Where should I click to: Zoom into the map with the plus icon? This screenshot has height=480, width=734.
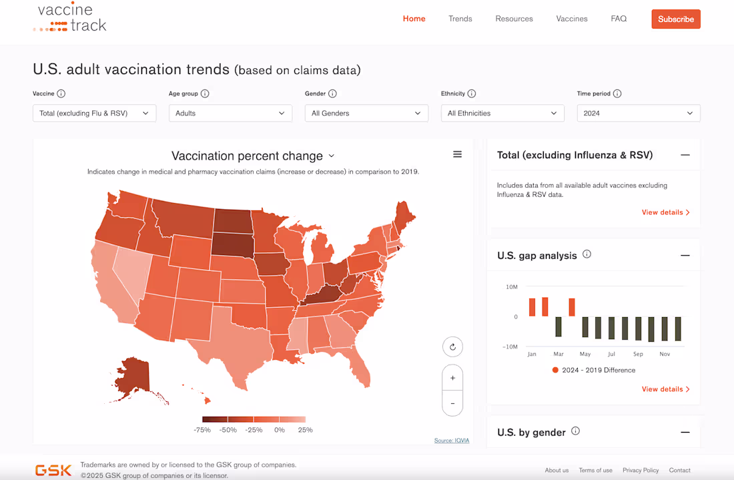click(x=452, y=377)
